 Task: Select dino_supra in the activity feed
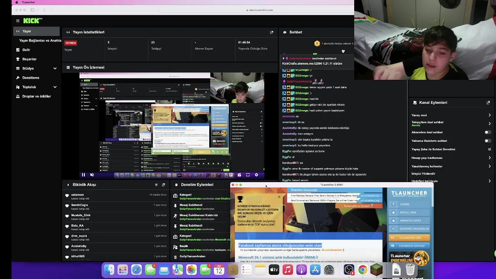point(79,236)
